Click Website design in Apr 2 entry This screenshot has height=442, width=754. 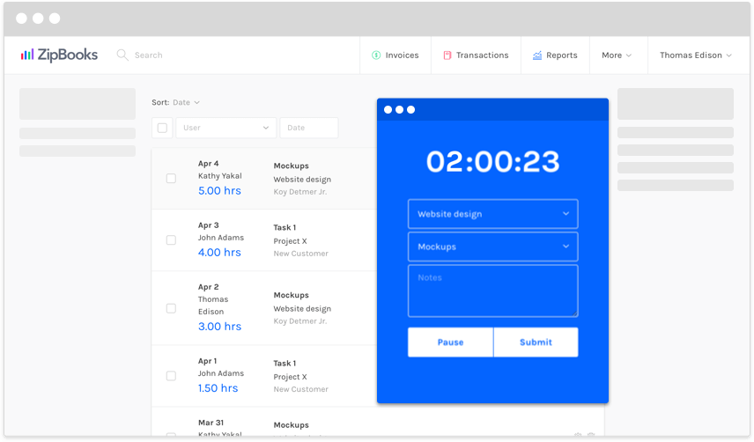coord(302,308)
